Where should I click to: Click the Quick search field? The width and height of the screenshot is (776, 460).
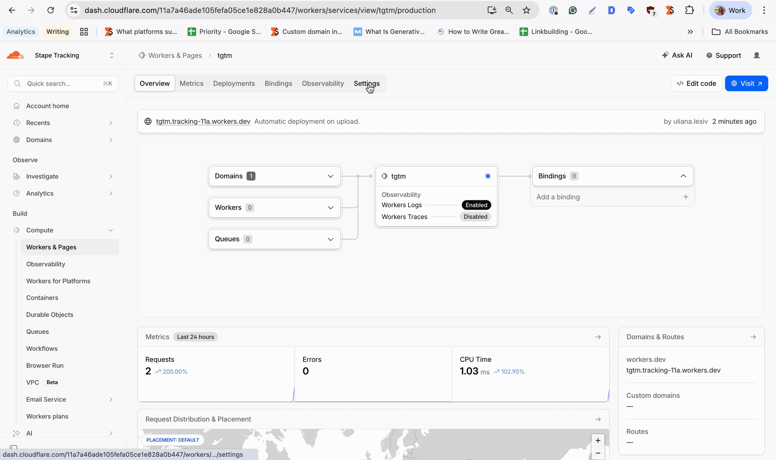pos(63,83)
